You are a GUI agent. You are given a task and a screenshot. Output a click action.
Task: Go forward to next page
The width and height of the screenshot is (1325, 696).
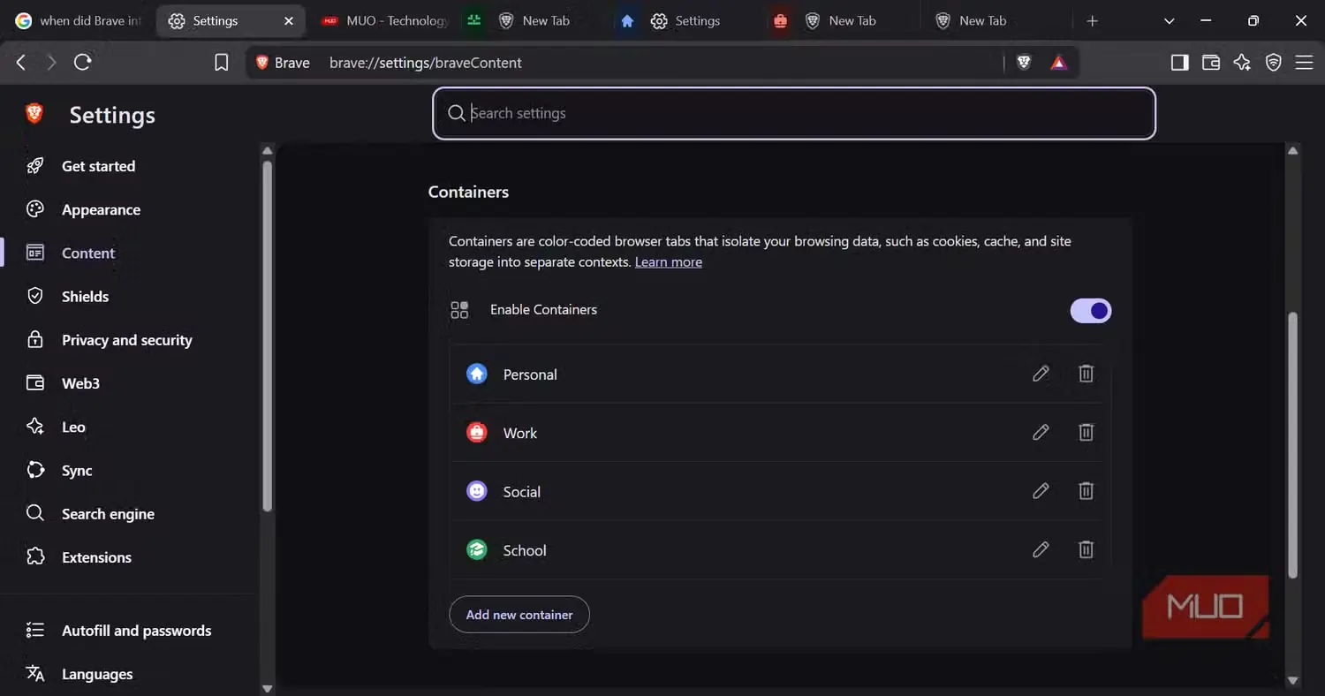point(51,62)
